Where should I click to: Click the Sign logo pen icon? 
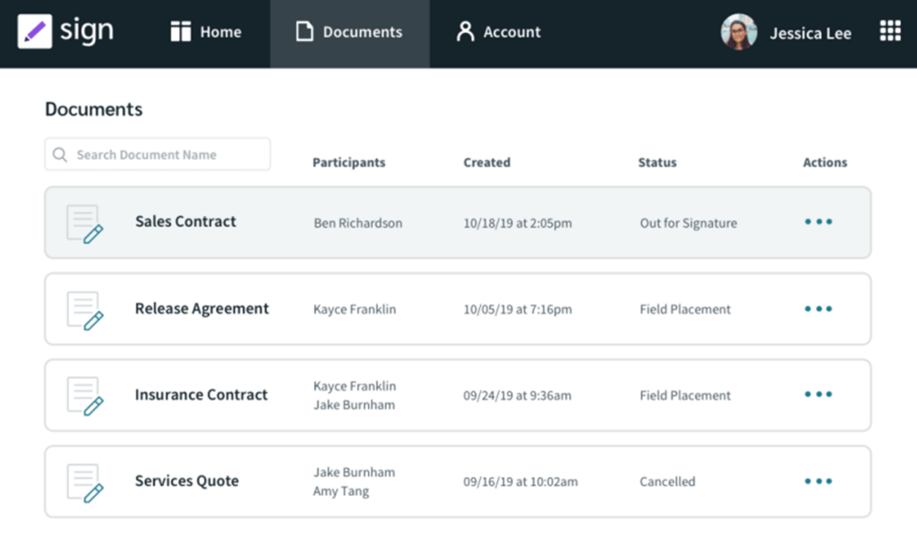(x=35, y=32)
